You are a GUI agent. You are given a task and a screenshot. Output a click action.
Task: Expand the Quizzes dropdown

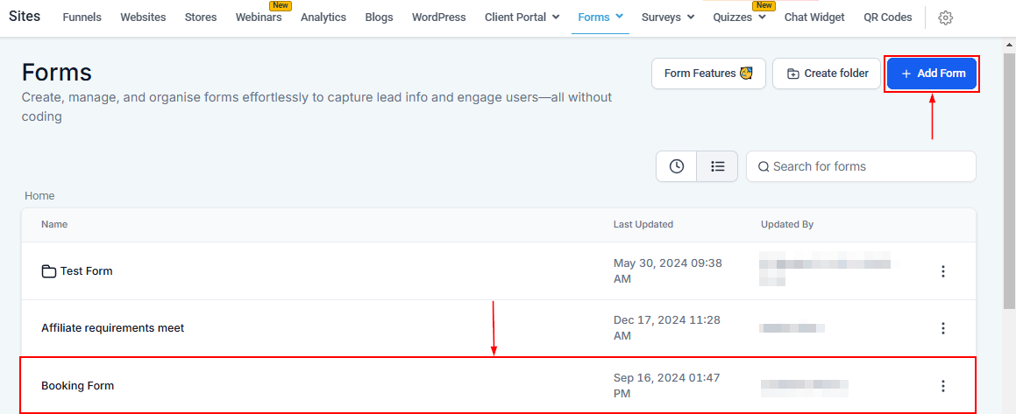click(x=739, y=18)
